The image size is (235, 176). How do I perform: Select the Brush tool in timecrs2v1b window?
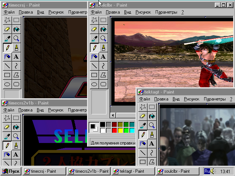pos(16,145)
